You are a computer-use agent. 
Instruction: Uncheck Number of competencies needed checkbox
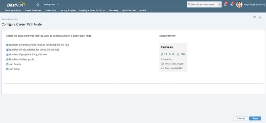click(x=8, y=45)
